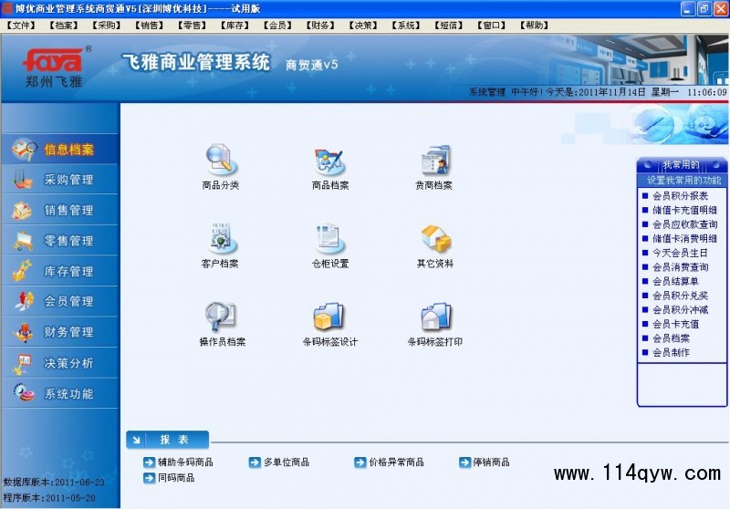Open the 仓柜设置 icon
This screenshot has width=730, height=509.
click(x=329, y=240)
